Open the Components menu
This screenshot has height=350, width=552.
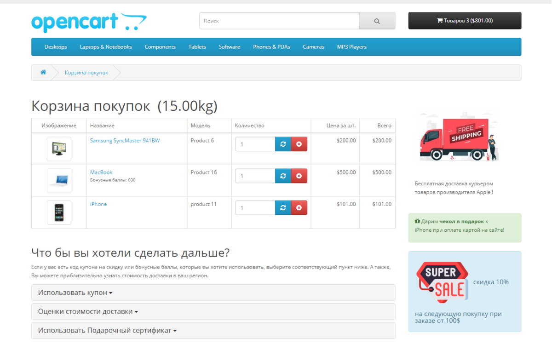click(160, 47)
